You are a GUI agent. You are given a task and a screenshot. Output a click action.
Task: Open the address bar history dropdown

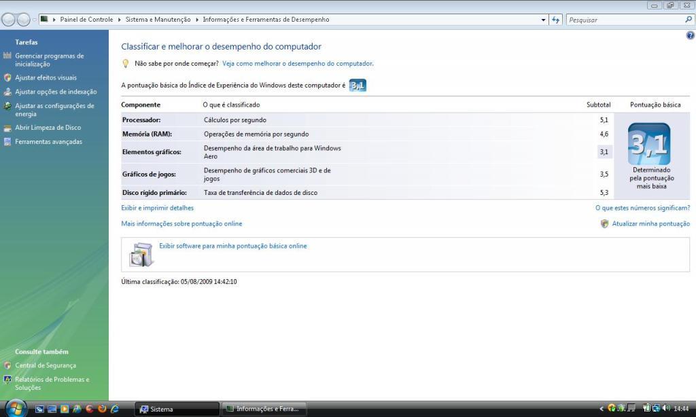(543, 20)
